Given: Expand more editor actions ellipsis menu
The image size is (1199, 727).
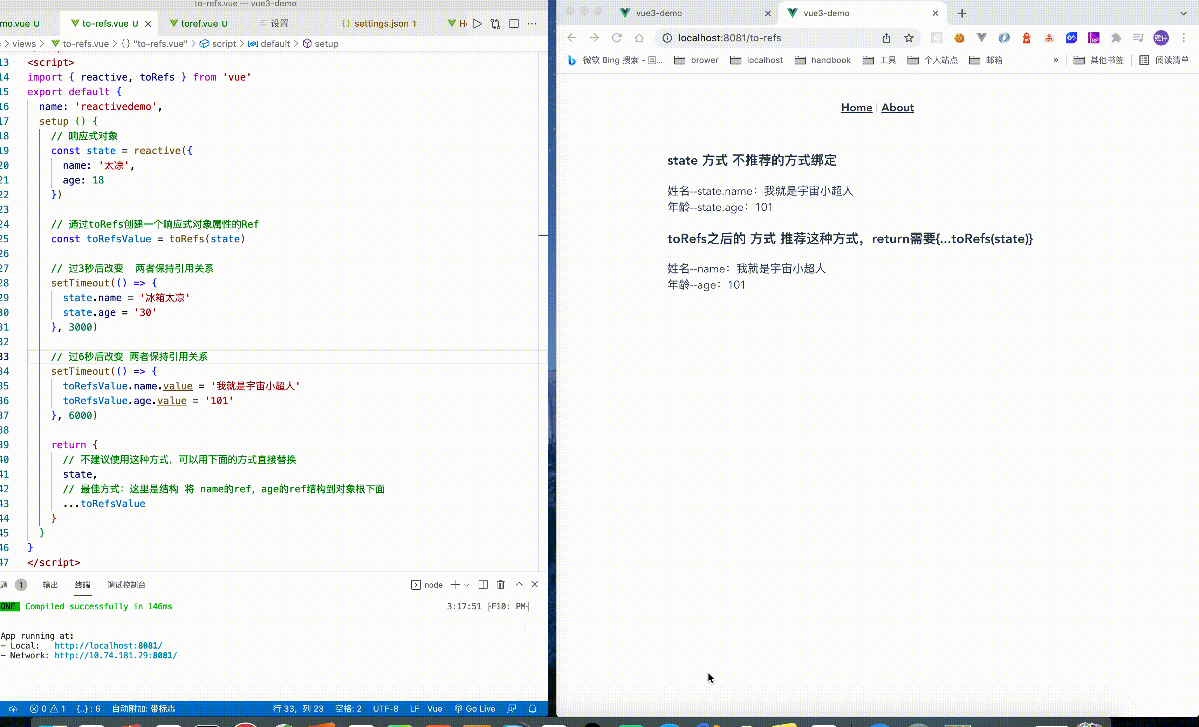Looking at the screenshot, I should point(532,23).
